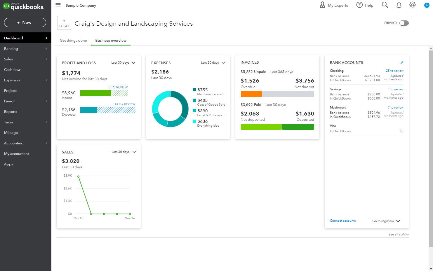Click the teal Expenses bar
This screenshot has height=271, width=433.
(x=89, y=110)
